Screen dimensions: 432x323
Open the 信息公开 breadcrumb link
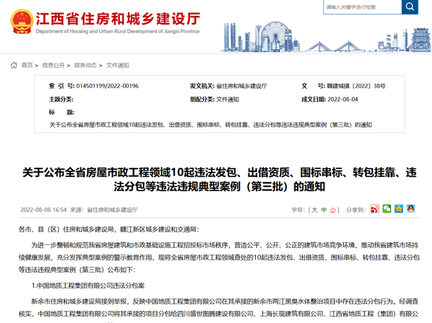click(53, 65)
